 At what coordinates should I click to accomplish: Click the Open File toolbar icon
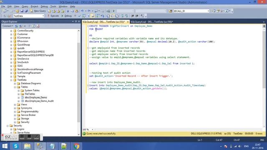click(18, 11)
